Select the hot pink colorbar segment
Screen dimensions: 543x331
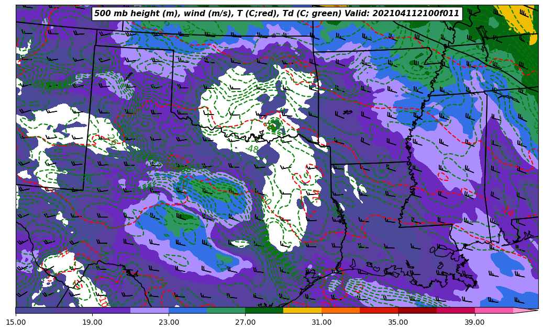click(493, 310)
